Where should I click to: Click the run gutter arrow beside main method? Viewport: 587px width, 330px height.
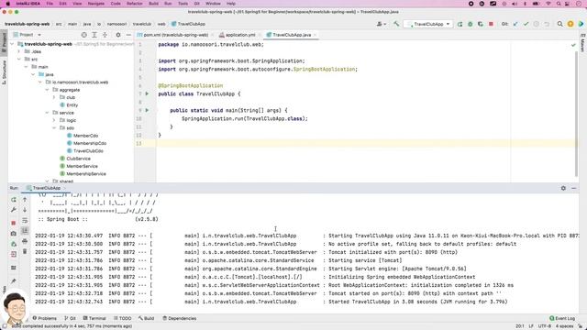[147, 110]
